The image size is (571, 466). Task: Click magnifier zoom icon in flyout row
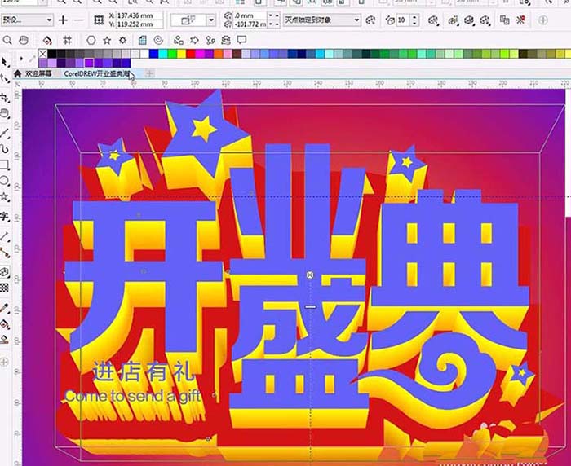(7, 40)
